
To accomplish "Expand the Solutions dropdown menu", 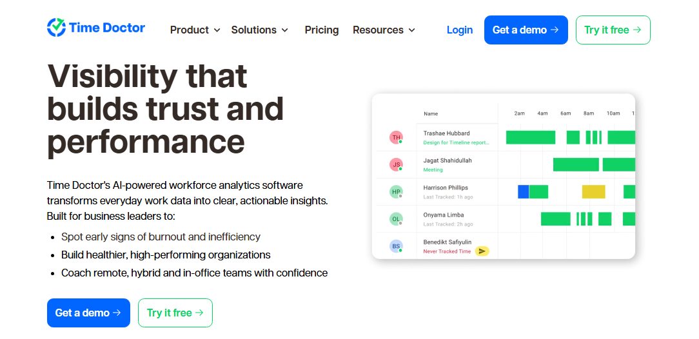I will (x=259, y=30).
